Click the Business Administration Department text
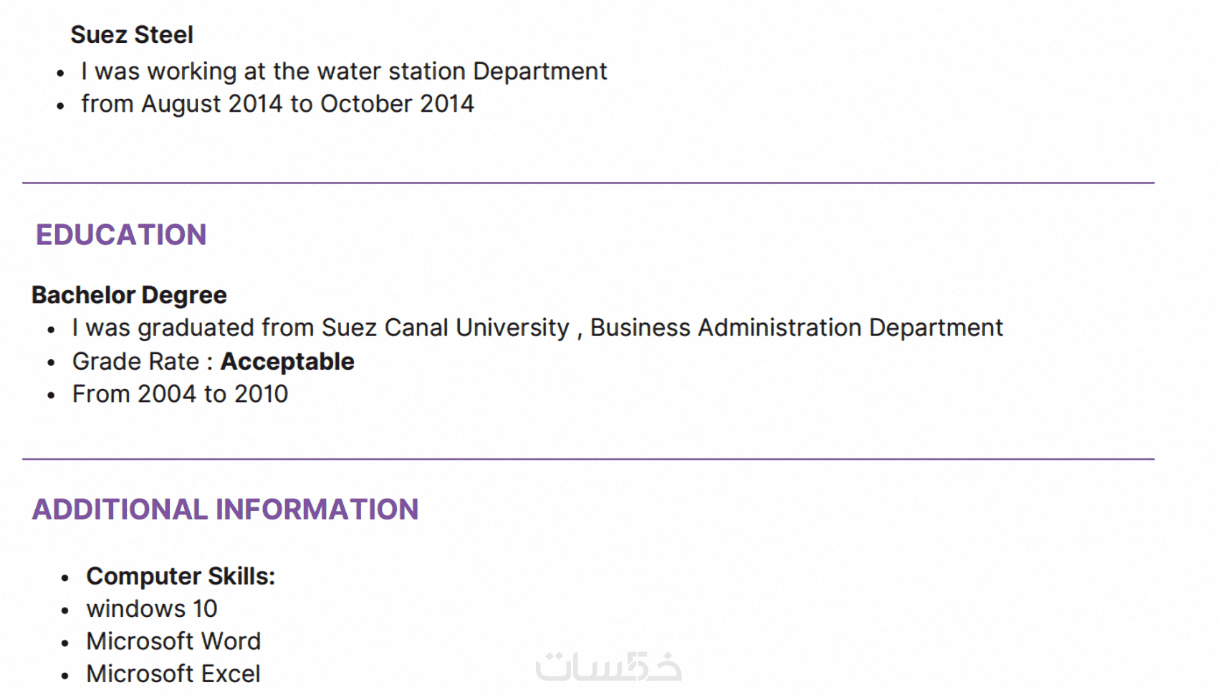Screen dimensions: 1218x695 (x=796, y=327)
